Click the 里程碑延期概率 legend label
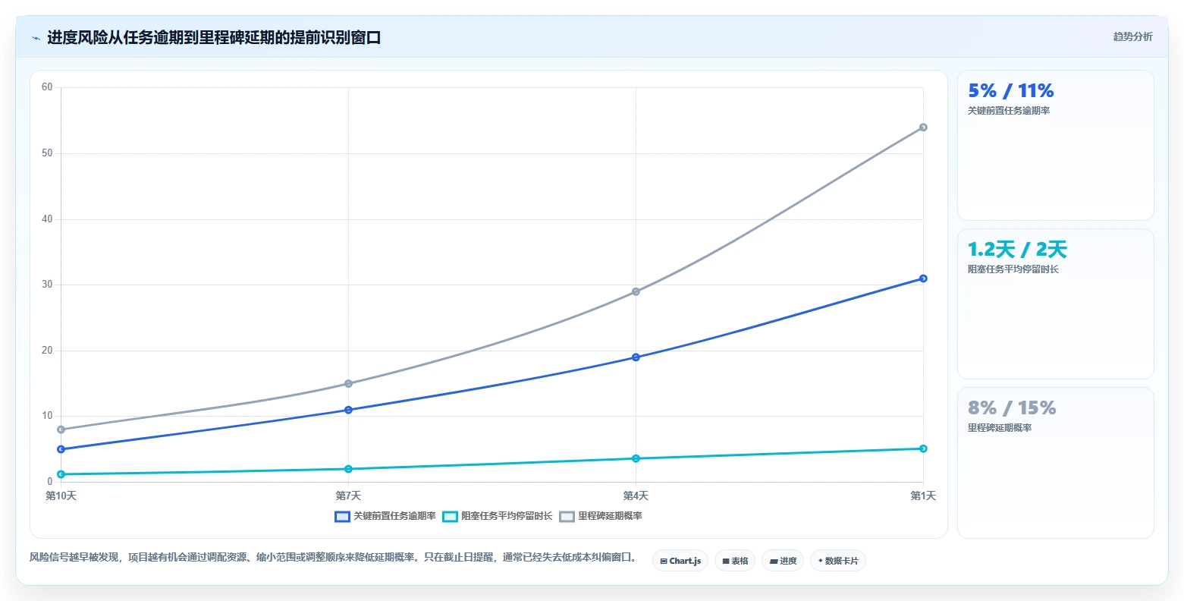 tap(611, 516)
